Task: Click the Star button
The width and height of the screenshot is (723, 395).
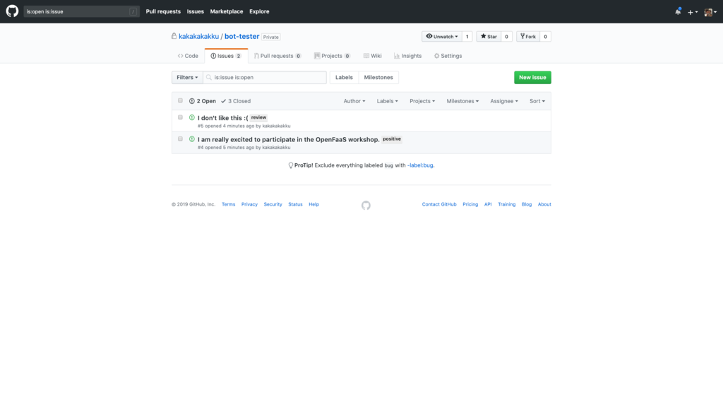Action: (489, 37)
